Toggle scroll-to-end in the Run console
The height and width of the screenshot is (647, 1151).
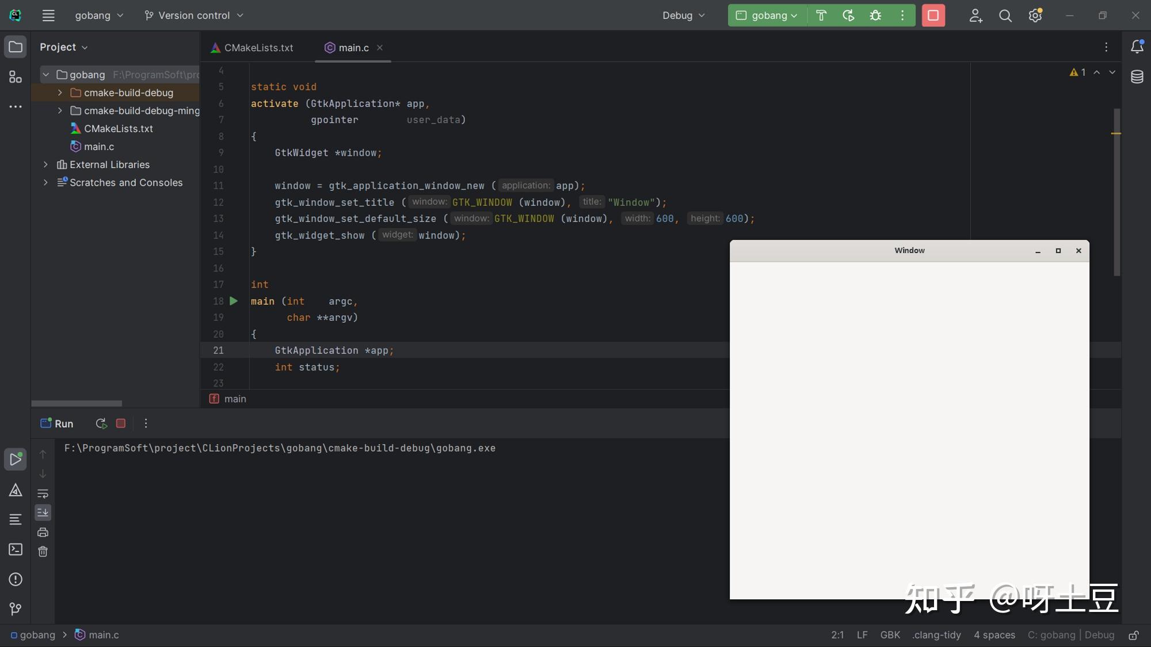(x=43, y=512)
